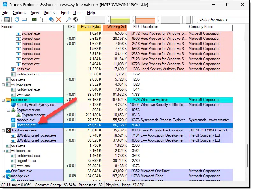This screenshot has width=253, height=191.
Task: Select QtWebEngineProcess.exe row with PID 7404
Action: pyautogui.click(x=116, y=135)
